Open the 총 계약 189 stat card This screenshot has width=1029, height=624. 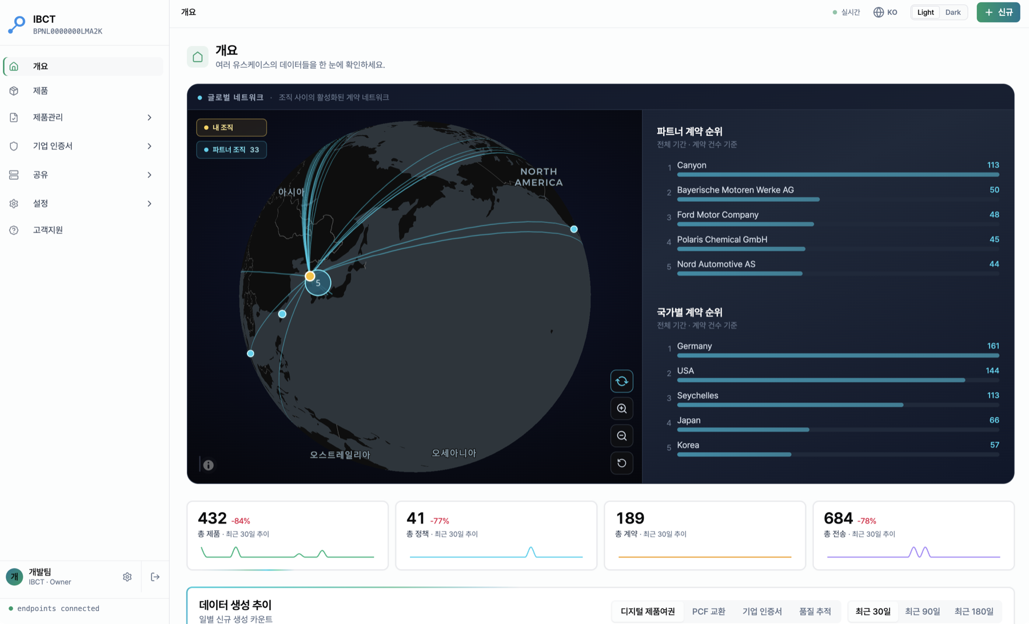point(705,535)
